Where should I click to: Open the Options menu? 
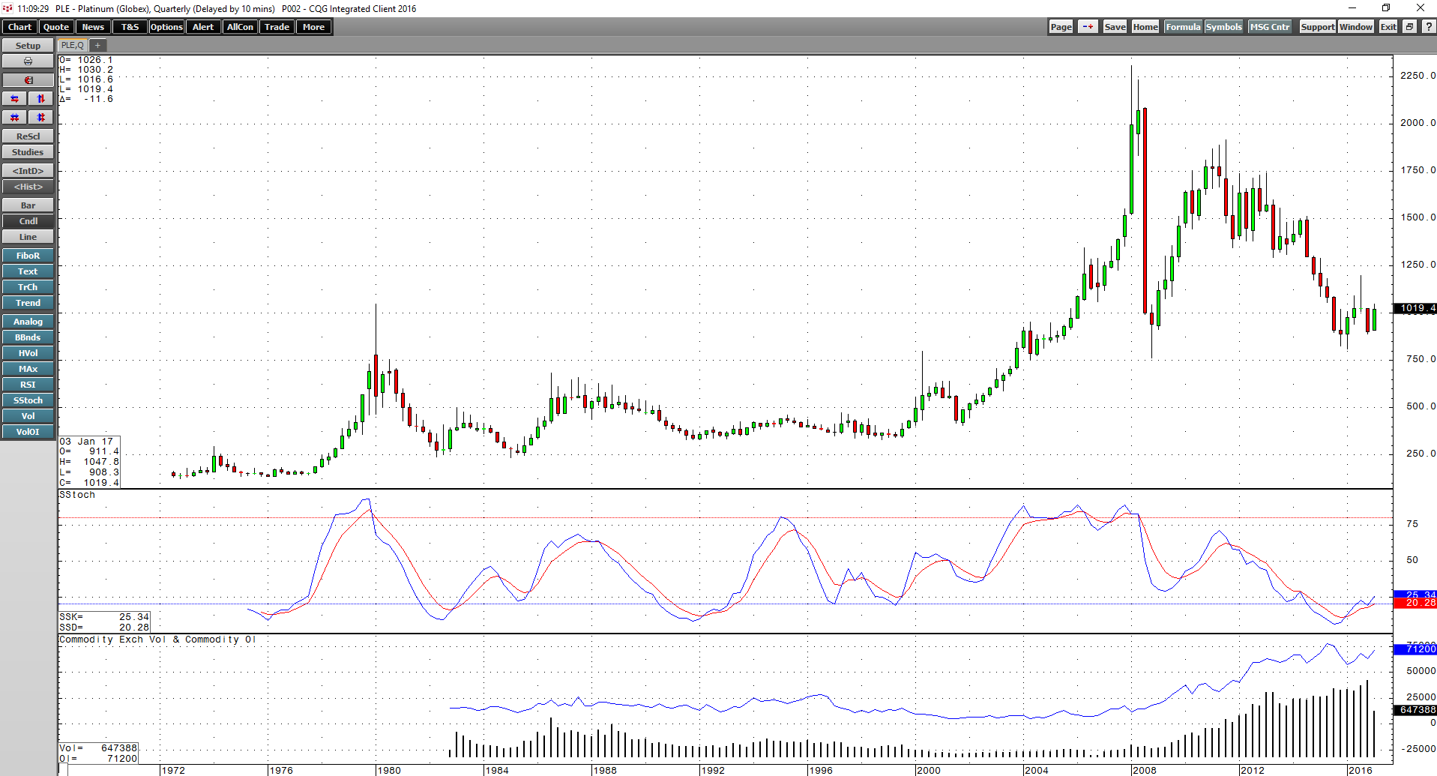pos(166,27)
